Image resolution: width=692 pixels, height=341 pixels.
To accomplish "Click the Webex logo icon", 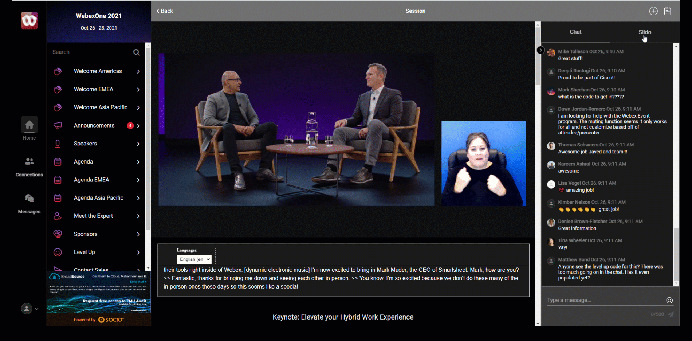I will click(29, 20).
